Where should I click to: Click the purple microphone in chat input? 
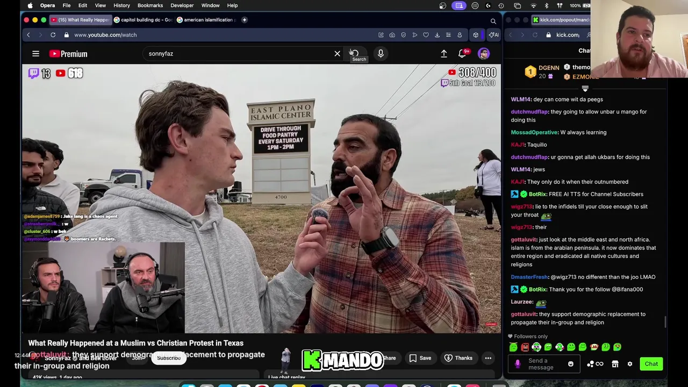tap(518, 364)
